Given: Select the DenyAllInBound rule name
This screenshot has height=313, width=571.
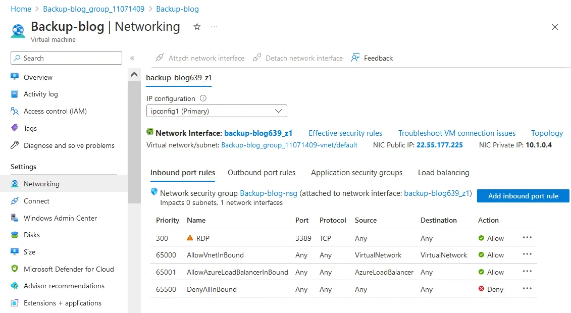Looking at the screenshot, I should click(x=212, y=289).
